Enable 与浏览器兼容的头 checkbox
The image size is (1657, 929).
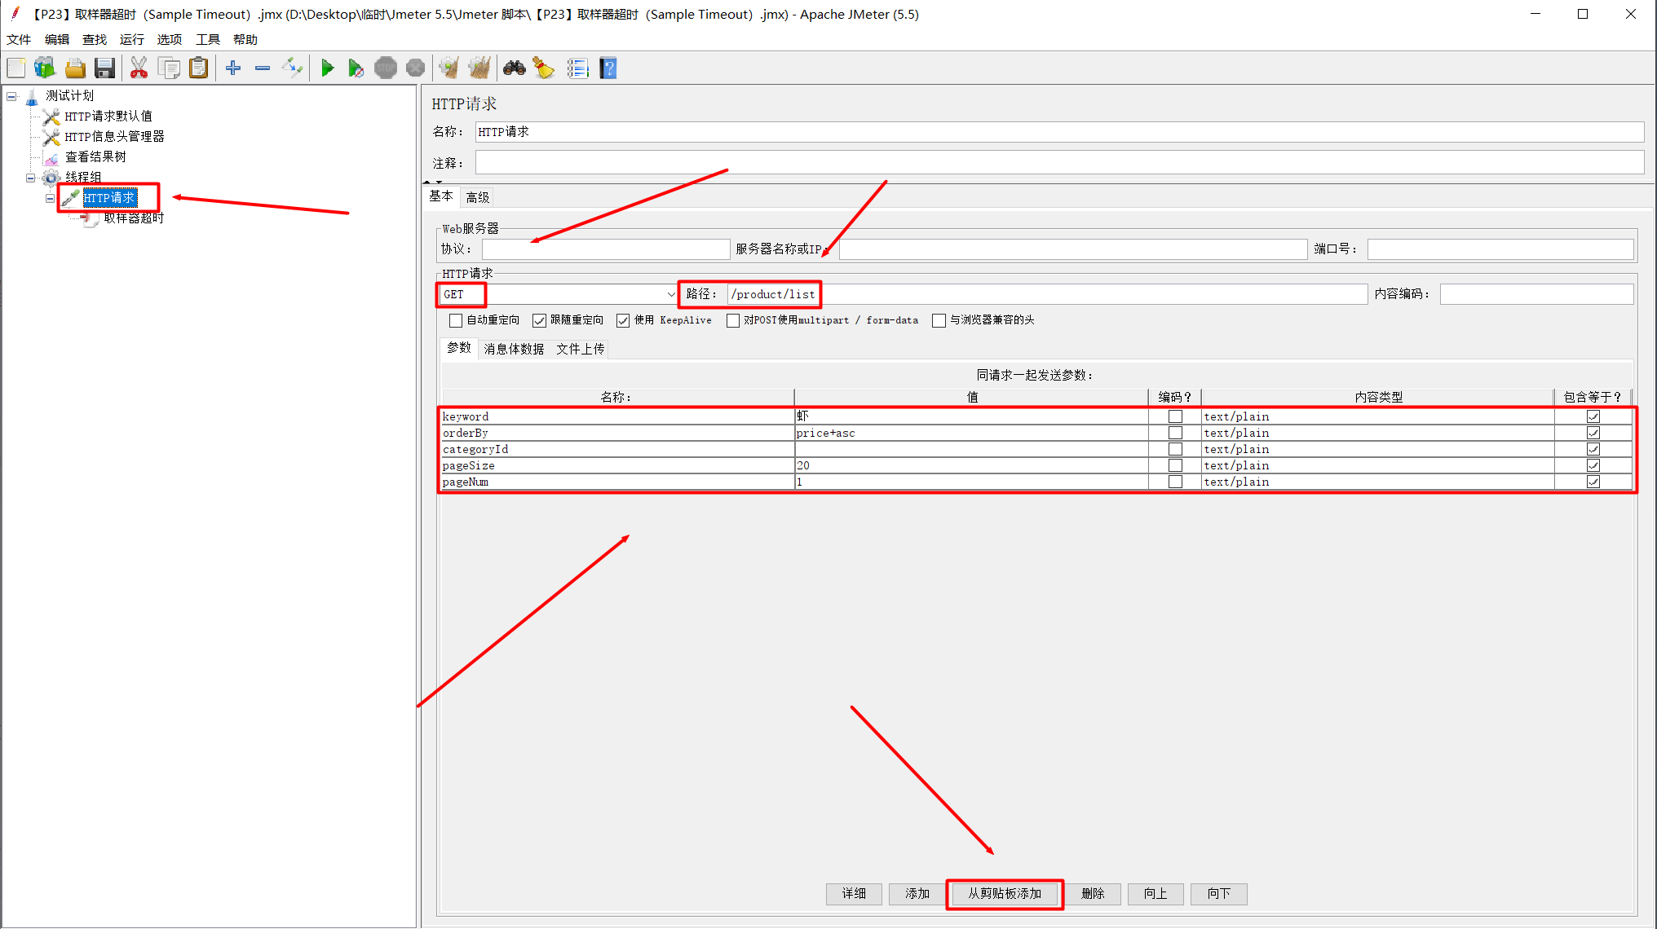point(939,321)
